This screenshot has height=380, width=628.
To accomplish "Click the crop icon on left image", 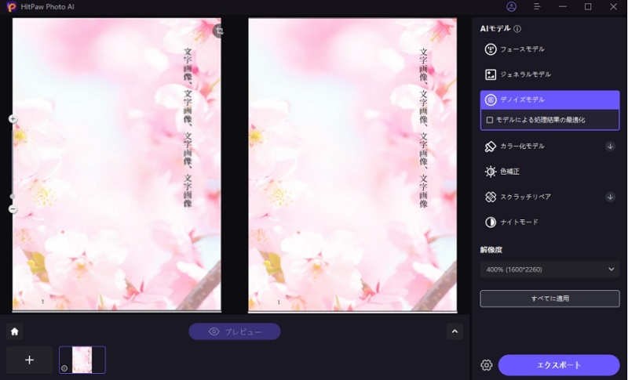I will [x=219, y=31].
